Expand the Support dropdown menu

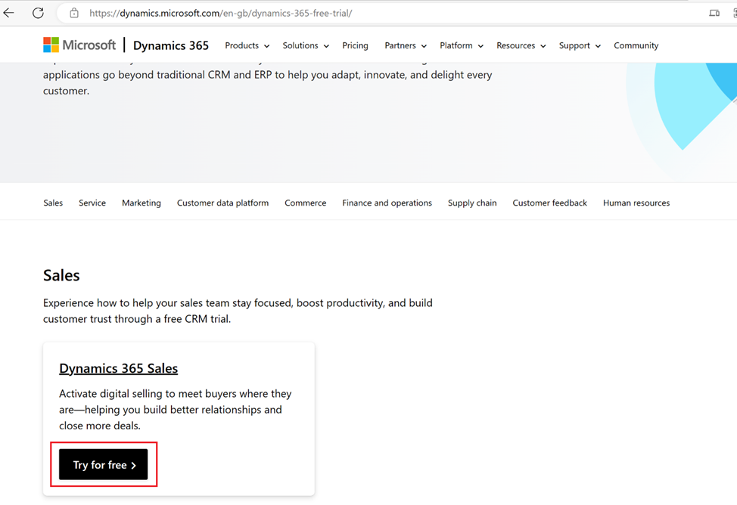pyautogui.click(x=580, y=45)
